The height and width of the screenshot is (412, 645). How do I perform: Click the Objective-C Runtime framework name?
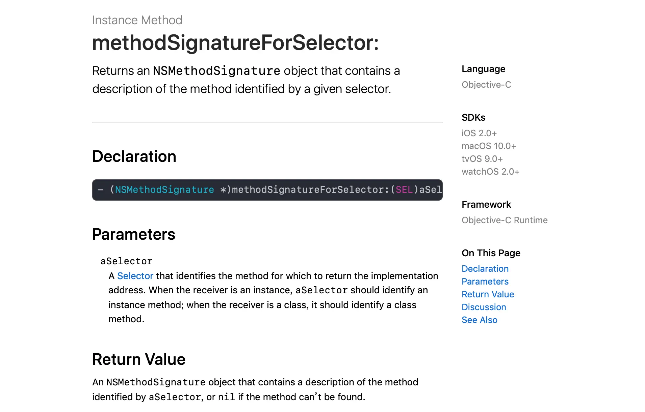tap(505, 220)
